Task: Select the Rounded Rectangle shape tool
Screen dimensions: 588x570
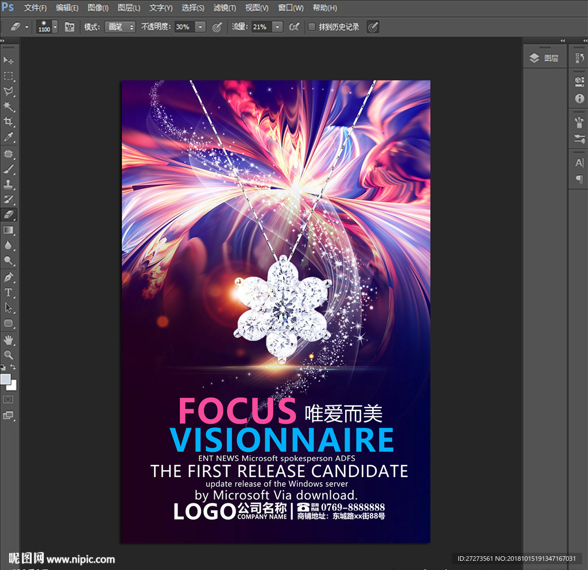Action: [8, 323]
